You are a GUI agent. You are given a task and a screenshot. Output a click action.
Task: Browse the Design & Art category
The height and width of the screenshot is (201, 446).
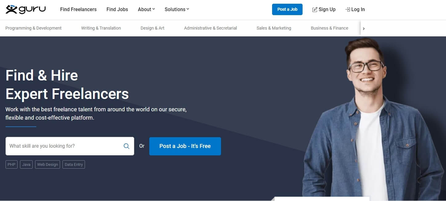click(152, 28)
